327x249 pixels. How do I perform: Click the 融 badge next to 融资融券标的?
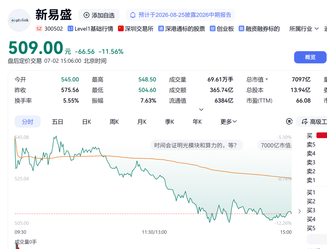[241, 28]
